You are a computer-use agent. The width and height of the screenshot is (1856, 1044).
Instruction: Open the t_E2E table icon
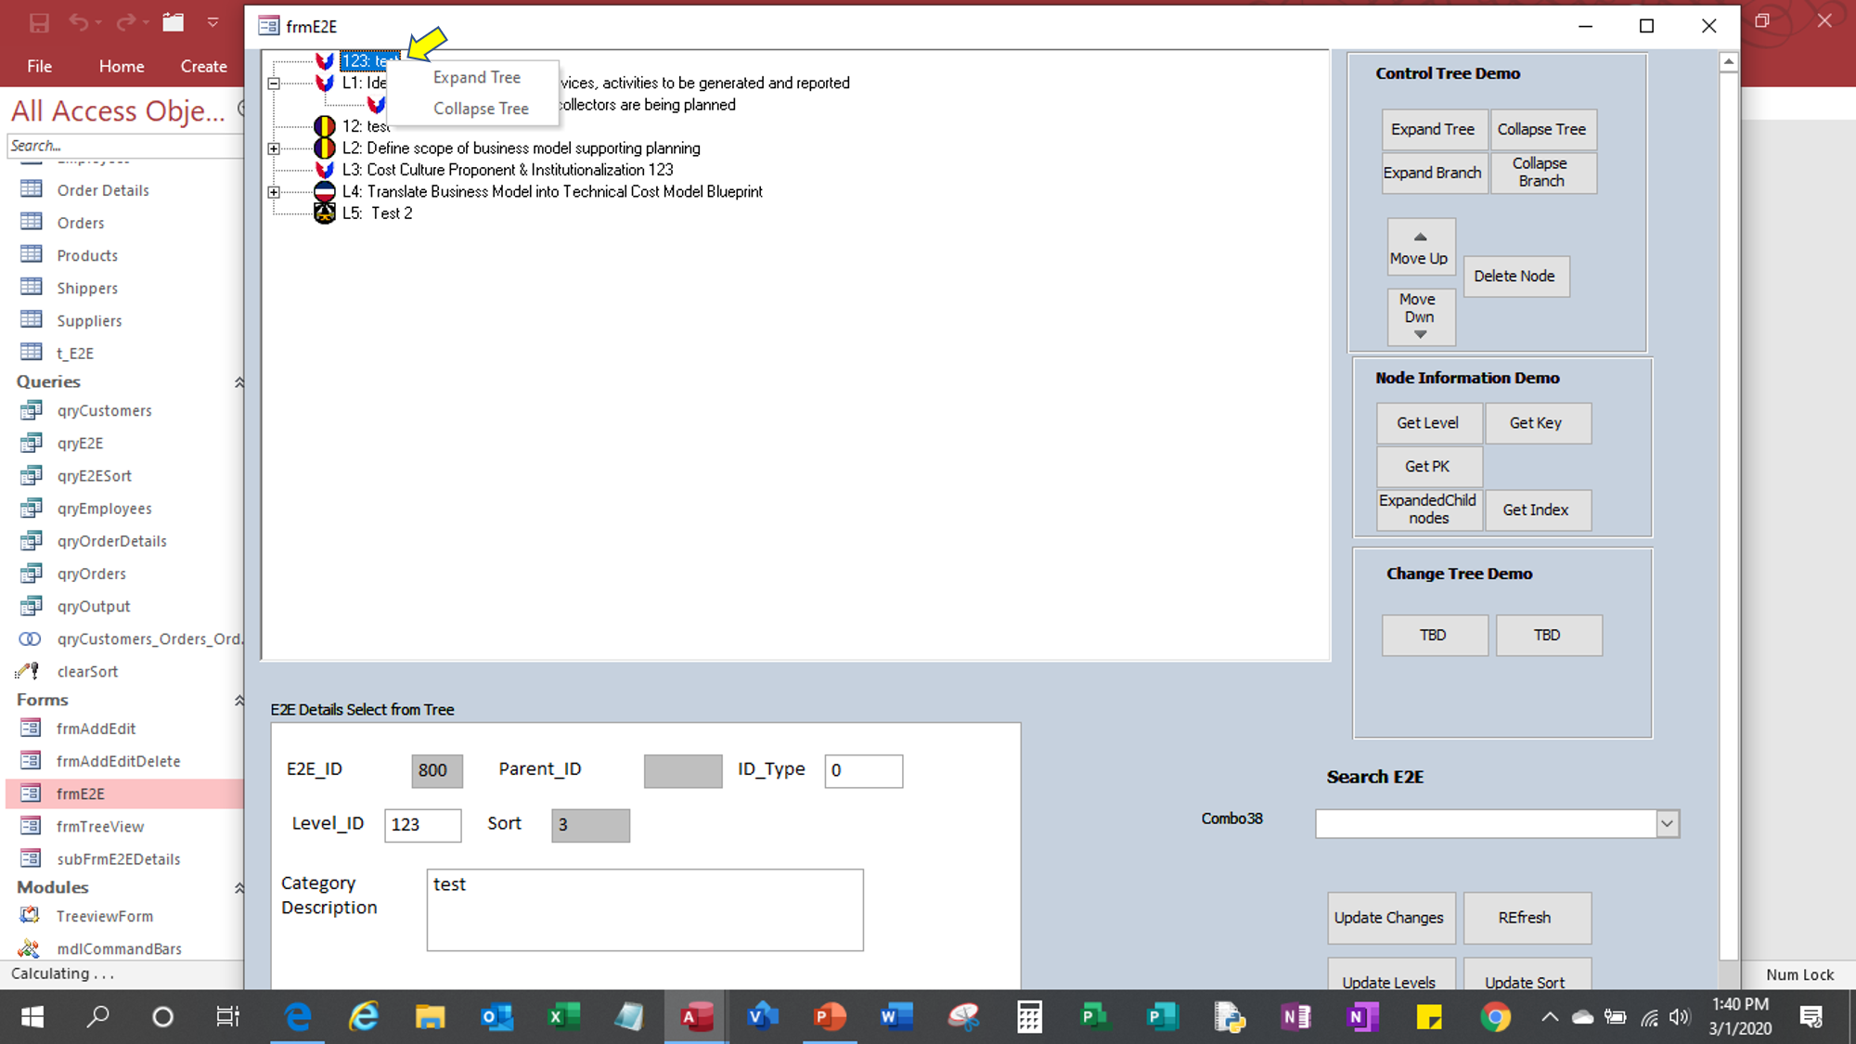coord(32,353)
